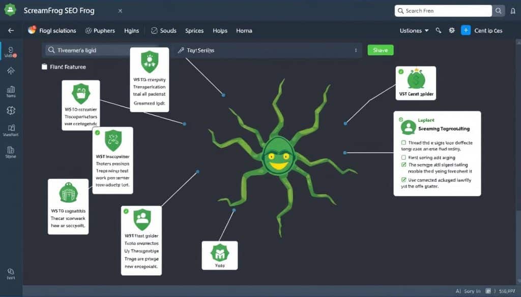The width and height of the screenshot is (521, 297).
Task: Check the Farst soring adt arging box
Action: pos(403,157)
